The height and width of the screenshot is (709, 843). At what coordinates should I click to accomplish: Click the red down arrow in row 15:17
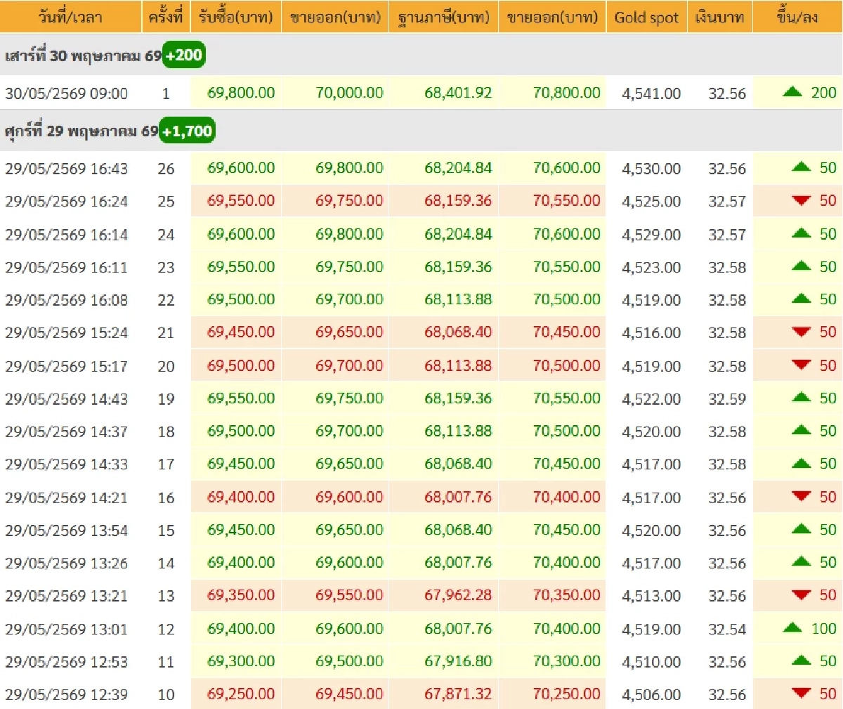[x=801, y=365]
